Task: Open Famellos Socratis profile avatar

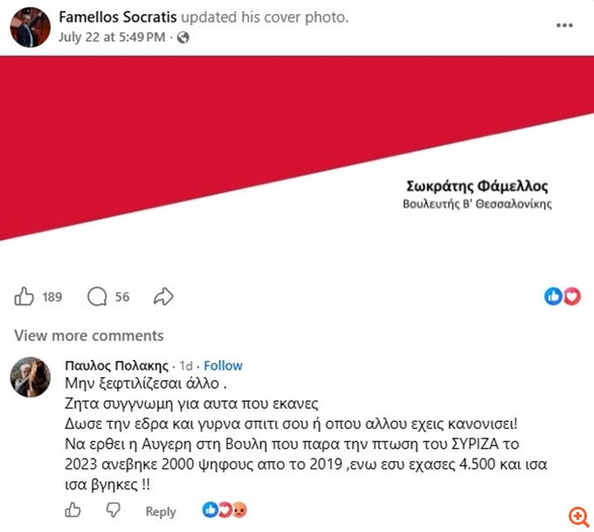Action: pyautogui.click(x=30, y=27)
